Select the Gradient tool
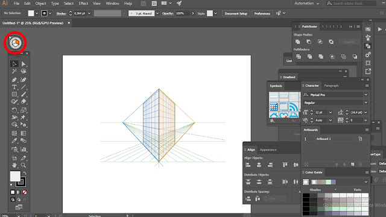 tap(24, 133)
